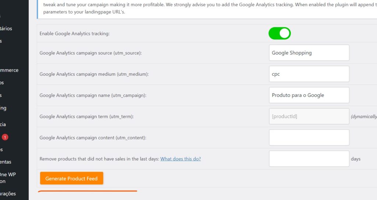Click the utm_source field containing Google Shopping

(x=309, y=53)
